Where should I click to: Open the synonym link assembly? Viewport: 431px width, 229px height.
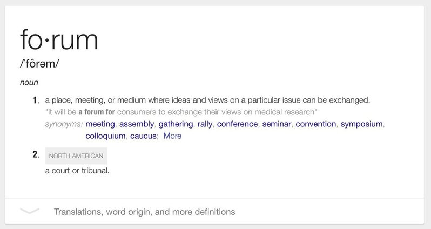click(137, 124)
